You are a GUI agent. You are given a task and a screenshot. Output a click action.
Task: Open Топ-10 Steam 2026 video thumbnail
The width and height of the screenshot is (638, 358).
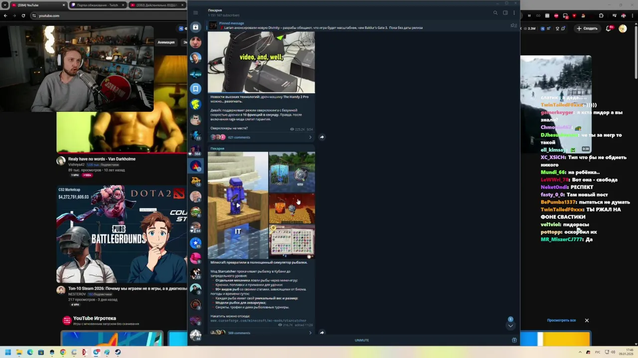coord(122,234)
